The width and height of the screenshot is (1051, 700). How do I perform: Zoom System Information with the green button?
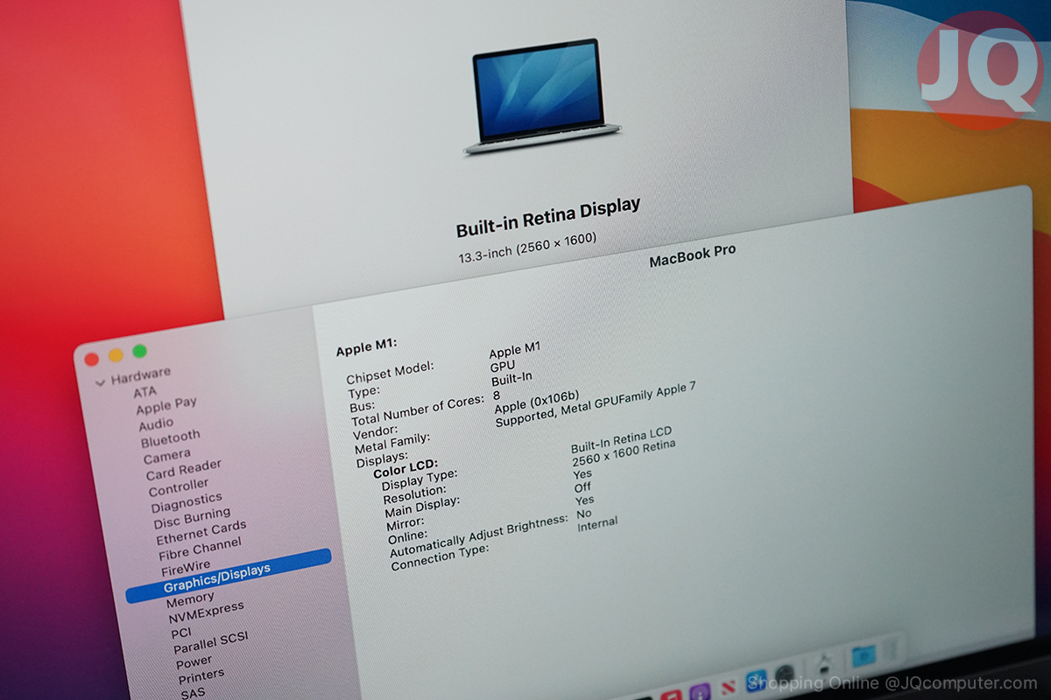pos(139,351)
